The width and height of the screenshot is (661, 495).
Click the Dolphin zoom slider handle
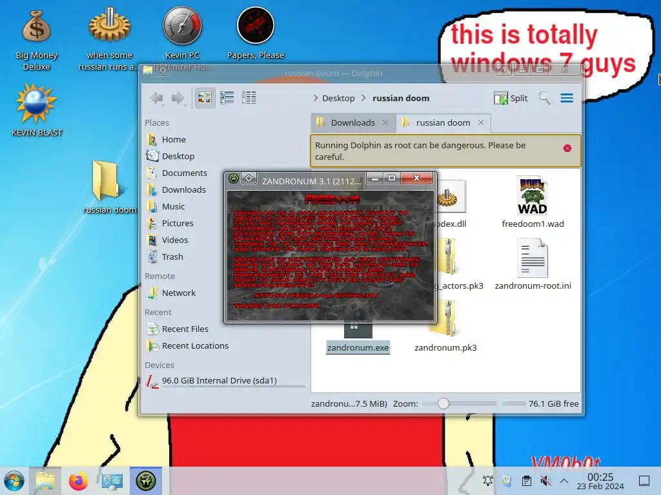tap(443, 403)
